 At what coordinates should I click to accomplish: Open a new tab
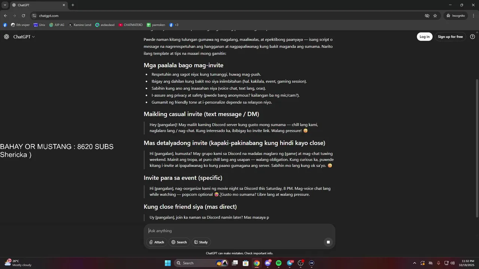click(73, 5)
